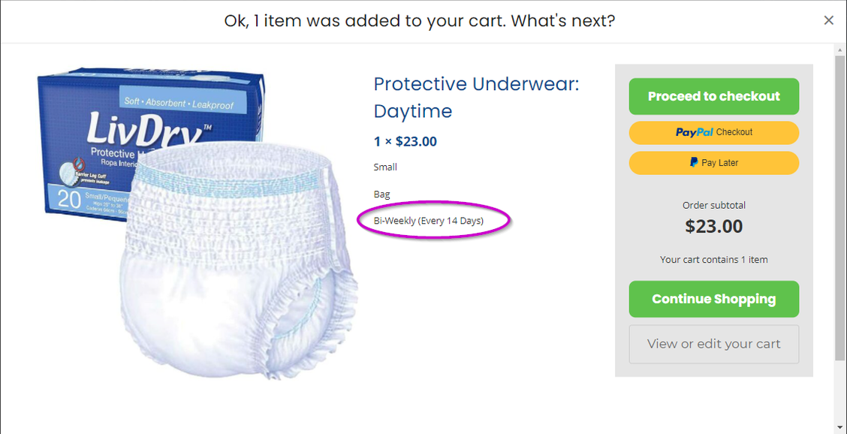The image size is (847, 434).
Task: Click the Order subtotal label
Action: pyautogui.click(x=713, y=205)
